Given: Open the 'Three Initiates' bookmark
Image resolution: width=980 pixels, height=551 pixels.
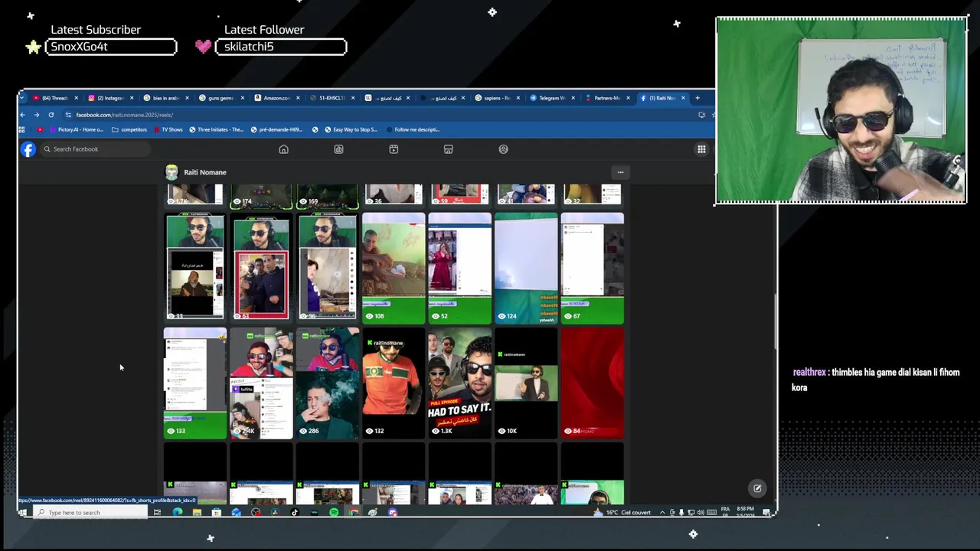Looking at the screenshot, I should pyautogui.click(x=217, y=129).
